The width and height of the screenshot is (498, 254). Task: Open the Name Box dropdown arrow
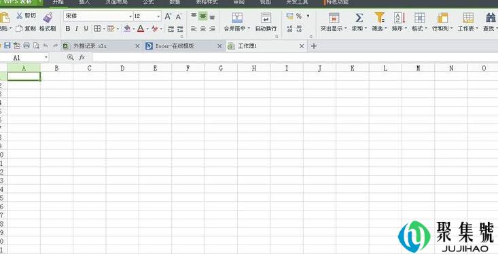point(46,58)
